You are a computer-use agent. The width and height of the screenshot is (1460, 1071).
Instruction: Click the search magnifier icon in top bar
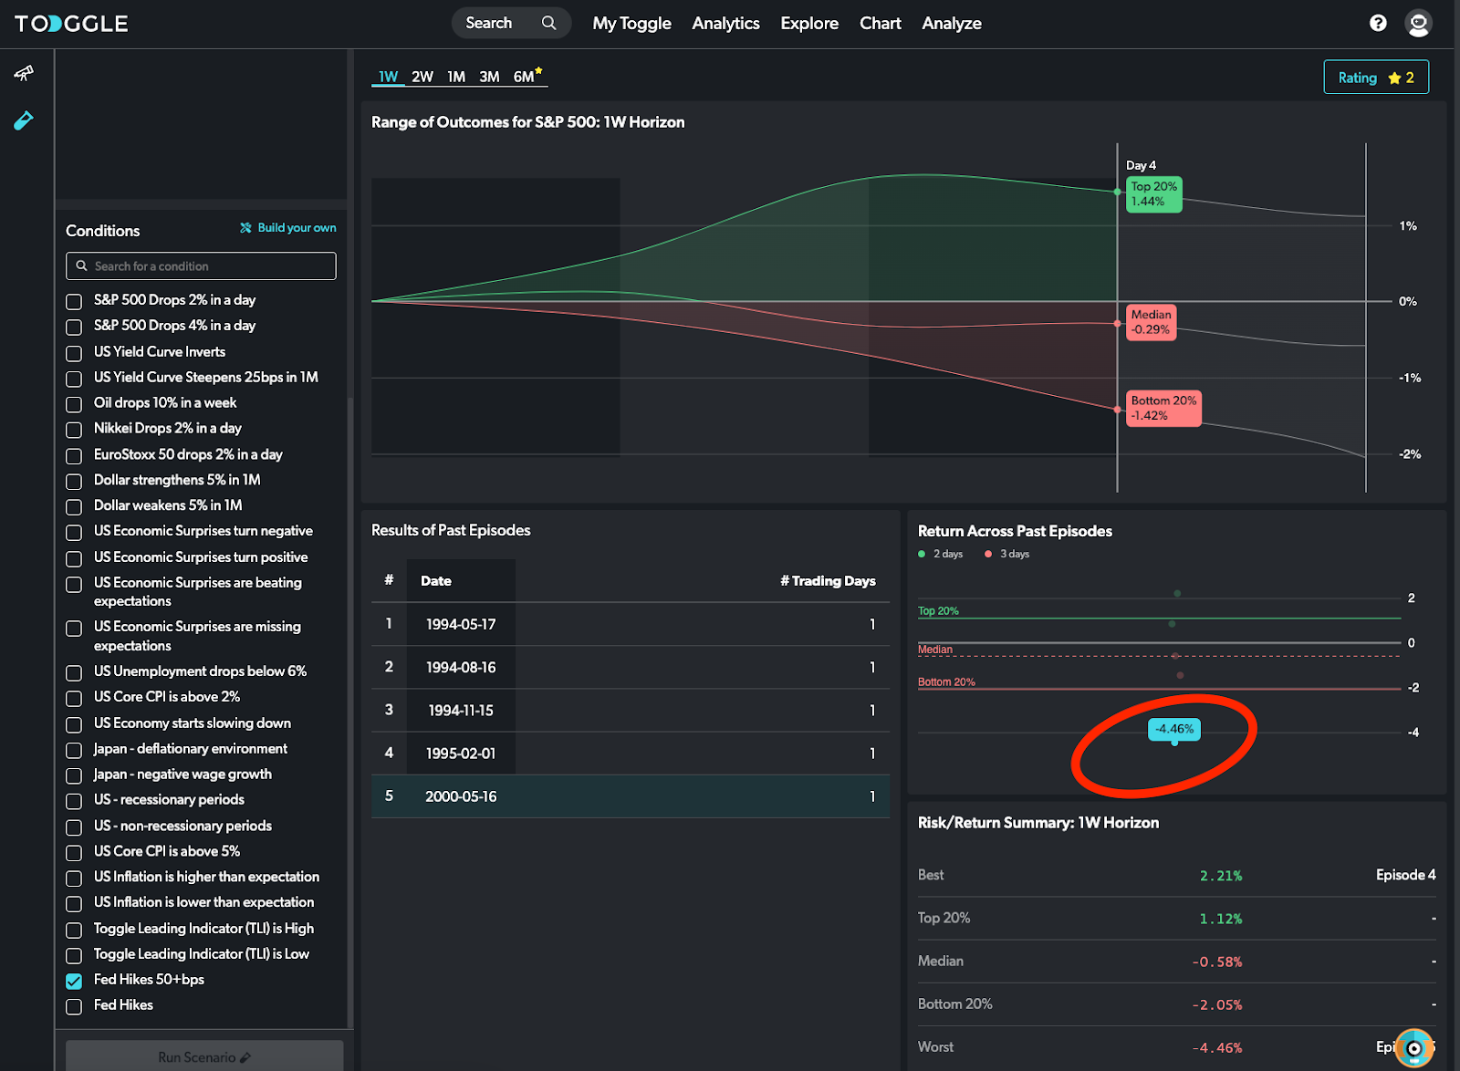tap(548, 23)
